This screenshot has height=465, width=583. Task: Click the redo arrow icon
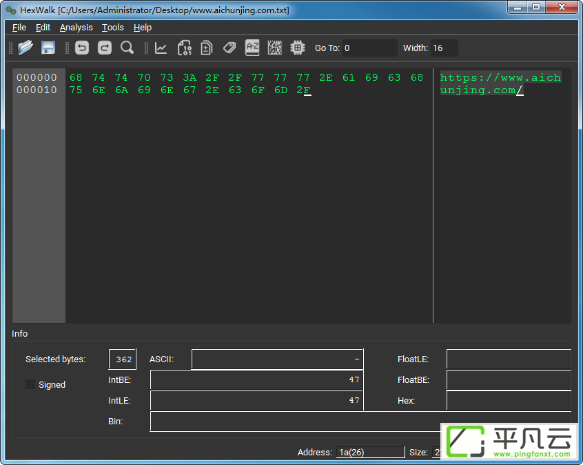coord(105,48)
